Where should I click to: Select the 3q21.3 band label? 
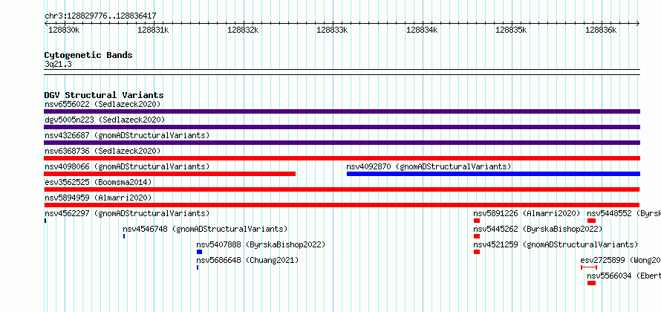58,64
